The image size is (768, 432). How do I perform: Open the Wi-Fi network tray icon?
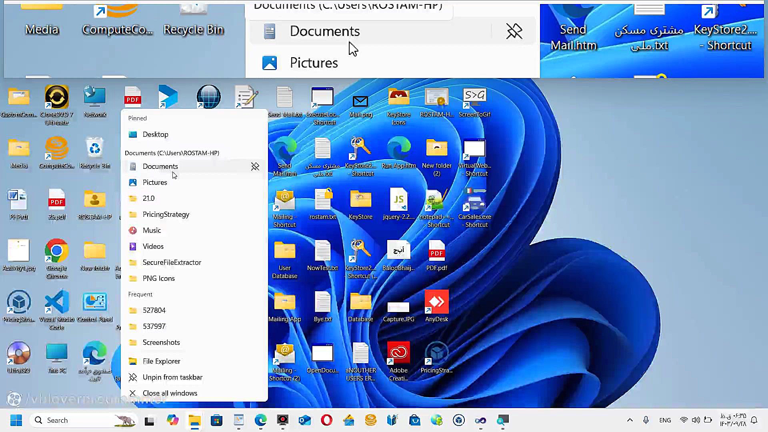tap(684, 420)
